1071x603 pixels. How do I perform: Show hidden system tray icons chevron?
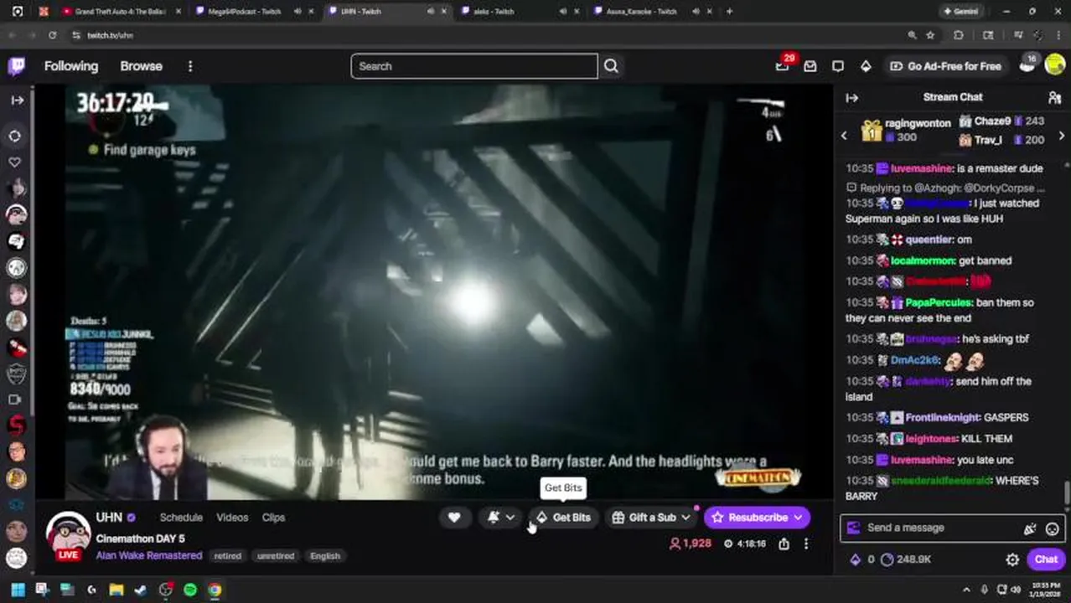[966, 590]
